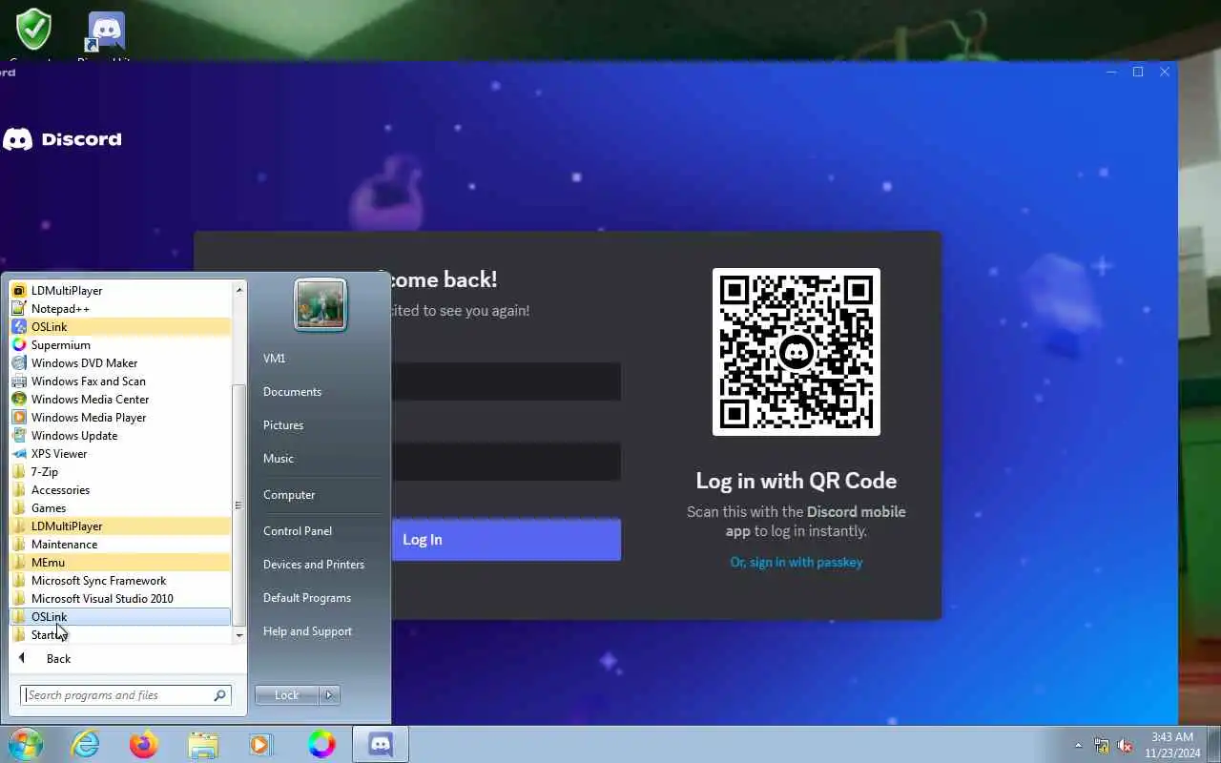
Task: Expand the Microsoft Visual Studio 2010 folder
Action: (120, 598)
